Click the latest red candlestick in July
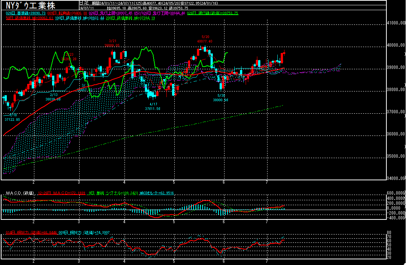 pos(284,53)
